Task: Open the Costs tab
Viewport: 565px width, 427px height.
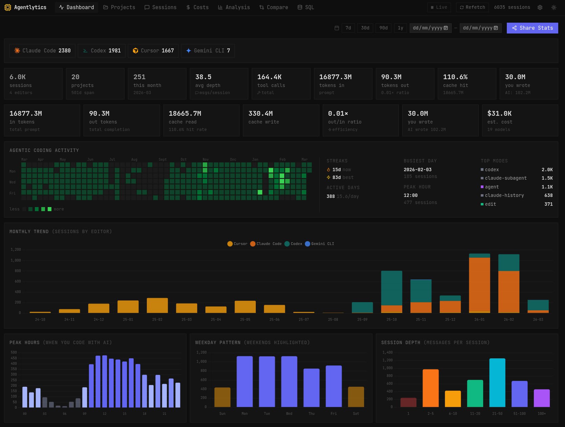Action: [197, 7]
